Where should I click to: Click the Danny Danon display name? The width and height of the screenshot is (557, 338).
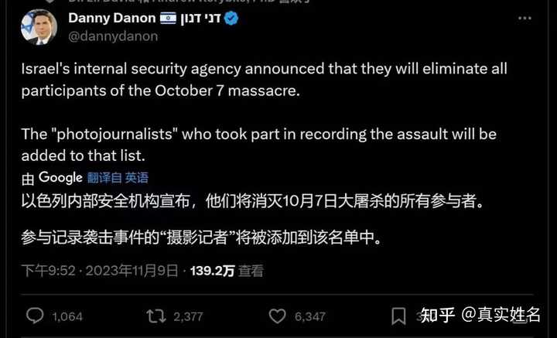point(112,18)
